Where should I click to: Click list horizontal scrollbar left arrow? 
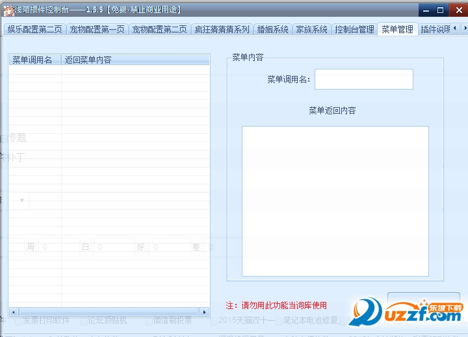coord(14,312)
